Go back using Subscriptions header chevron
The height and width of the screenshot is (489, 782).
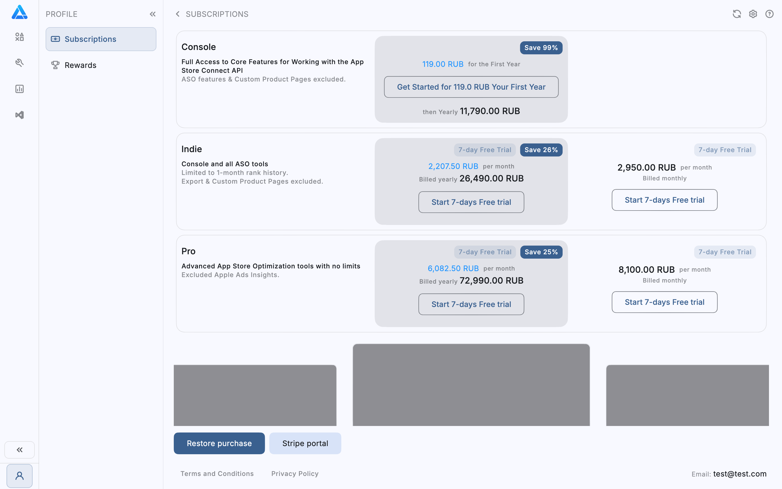[177, 14]
